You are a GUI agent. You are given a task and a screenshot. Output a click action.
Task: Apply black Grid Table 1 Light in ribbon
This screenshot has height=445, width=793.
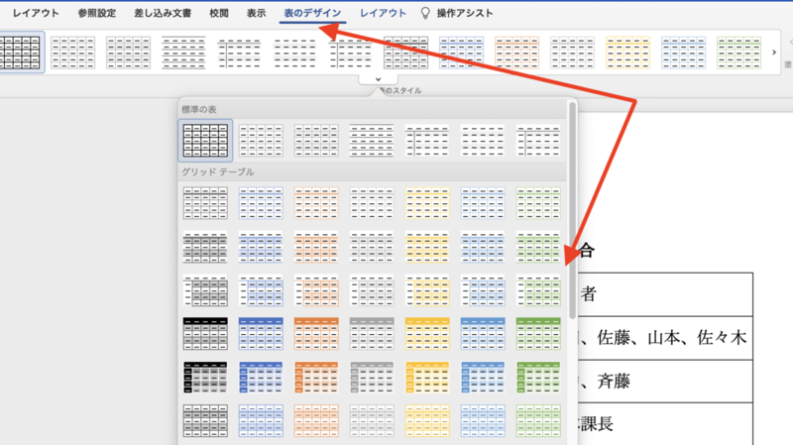coord(405,53)
